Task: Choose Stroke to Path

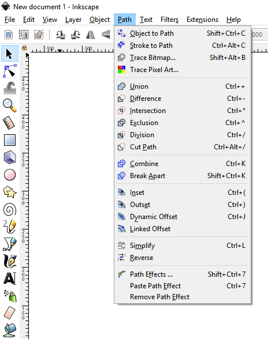Action: pyautogui.click(x=183, y=46)
